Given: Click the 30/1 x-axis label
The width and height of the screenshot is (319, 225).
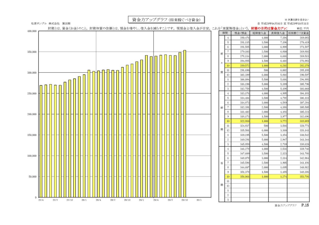Looking at the screenshot, I should pos(199,200).
